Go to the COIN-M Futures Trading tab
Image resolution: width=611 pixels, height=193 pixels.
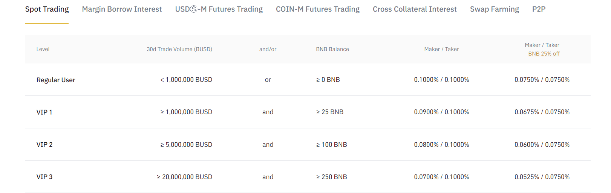coord(317,9)
